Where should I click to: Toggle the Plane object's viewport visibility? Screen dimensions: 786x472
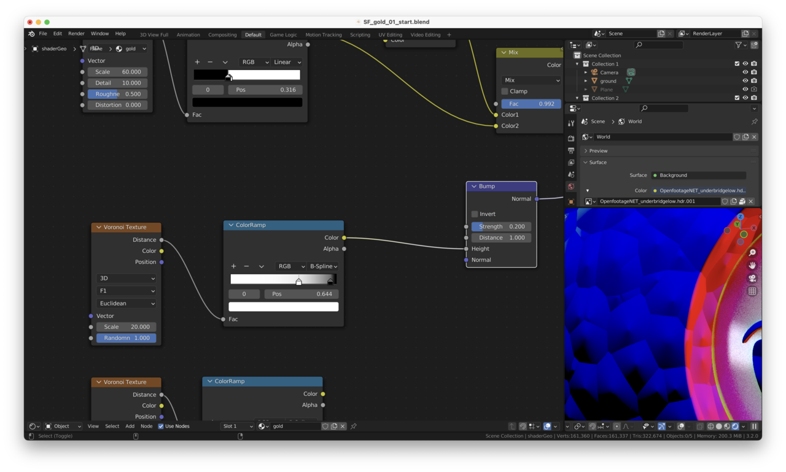click(x=745, y=90)
